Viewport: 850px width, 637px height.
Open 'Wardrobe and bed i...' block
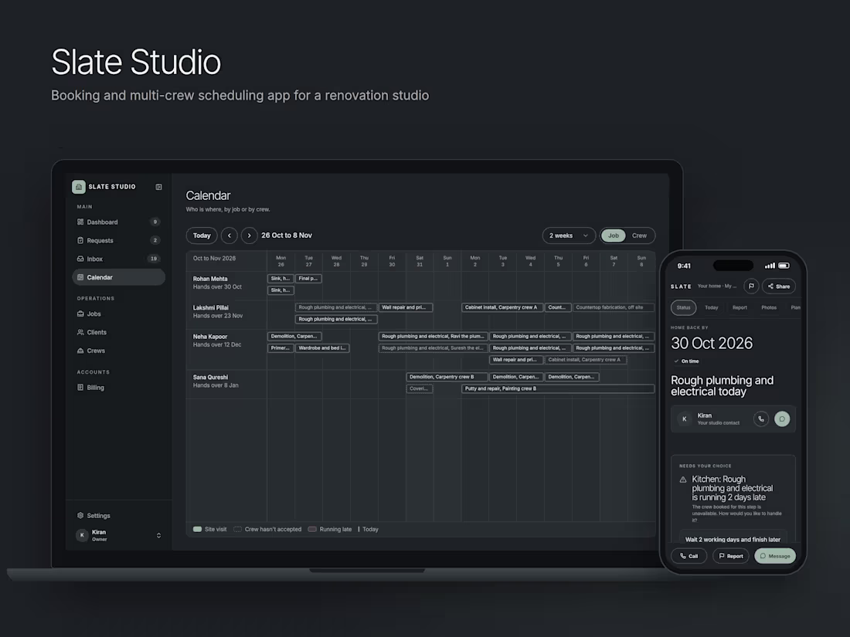pos(322,347)
